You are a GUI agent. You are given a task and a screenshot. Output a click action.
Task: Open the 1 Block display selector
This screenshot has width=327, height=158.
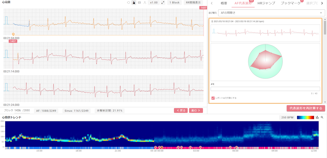point(174,3)
